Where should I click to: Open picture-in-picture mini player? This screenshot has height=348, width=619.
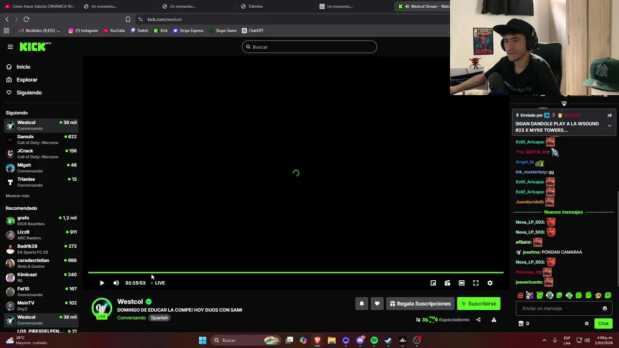pyautogui.click(x=433, y=283)
